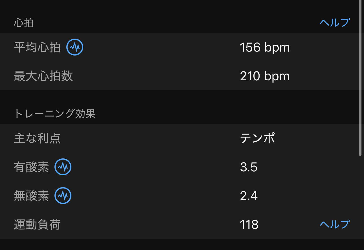Click the 210 bpm maximum value

coord(265,76)
